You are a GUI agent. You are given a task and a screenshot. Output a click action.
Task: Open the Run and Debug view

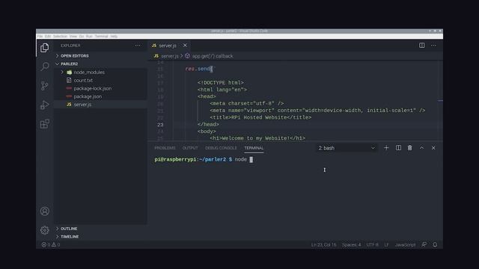click(45, 105)
